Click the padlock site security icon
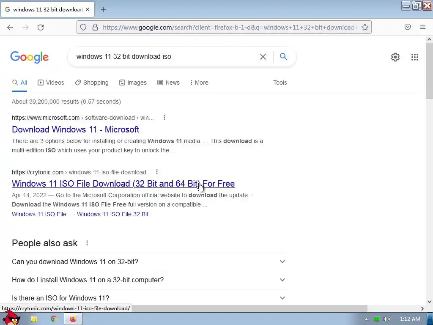The image size is (433, 325). coord(95,27)
